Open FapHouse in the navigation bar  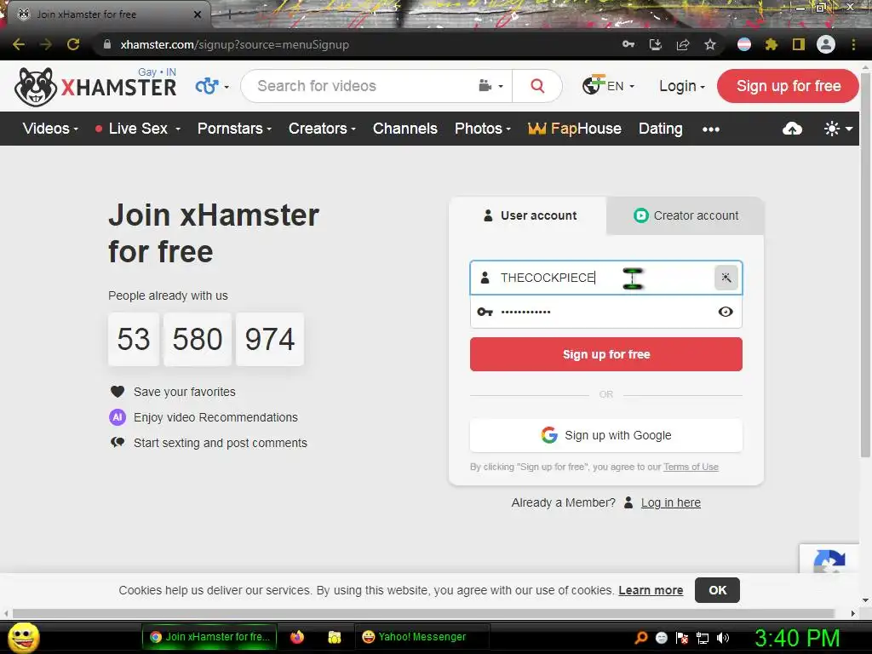pyautogui.click(x=575, y=129)
